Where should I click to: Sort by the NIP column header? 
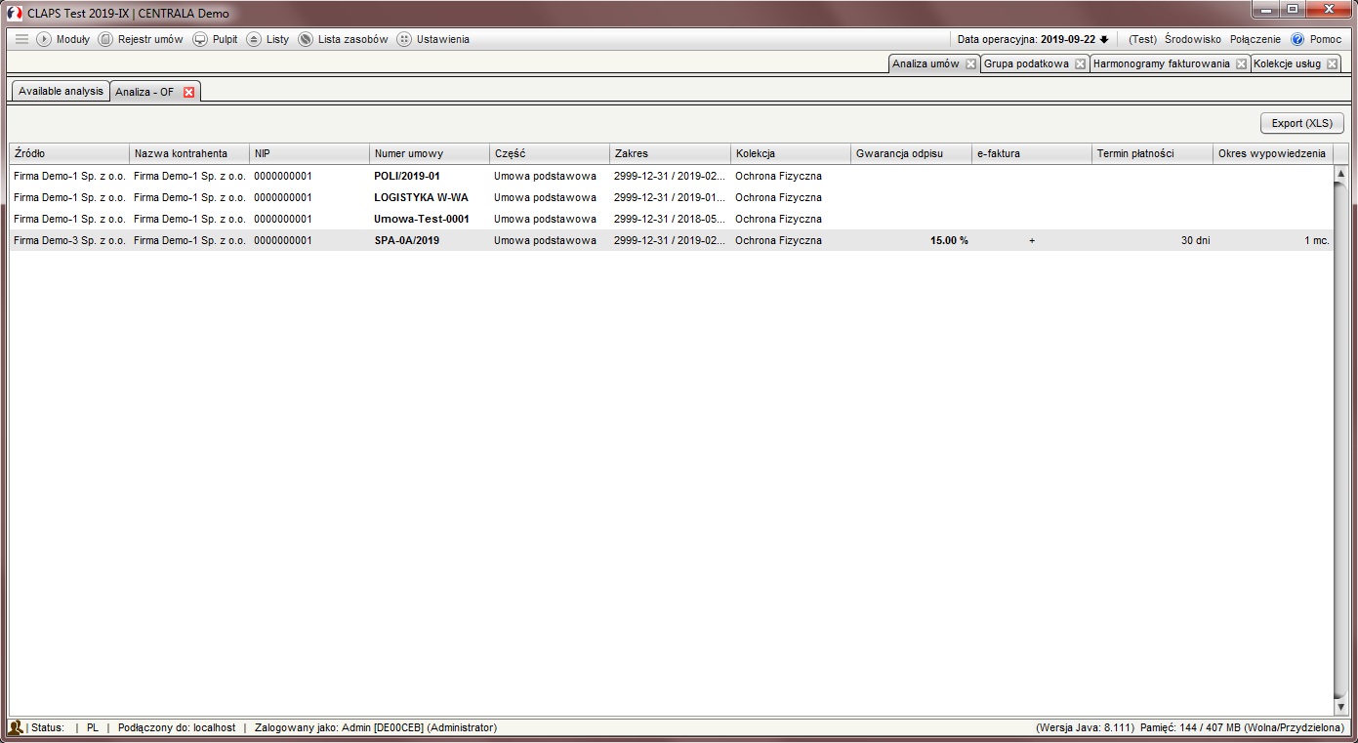click(x=309, y=153)
